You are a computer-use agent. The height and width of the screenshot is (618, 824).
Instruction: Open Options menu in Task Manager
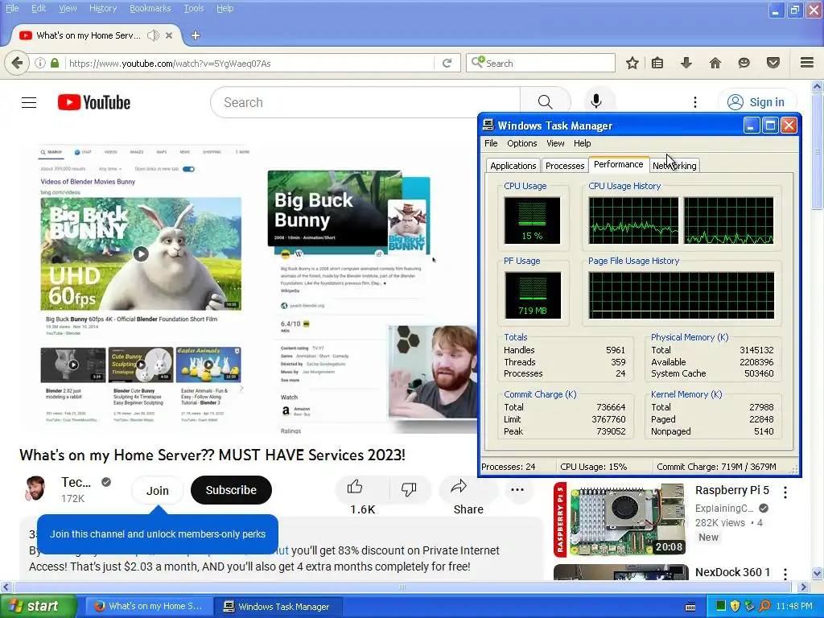tap(521, 143)
